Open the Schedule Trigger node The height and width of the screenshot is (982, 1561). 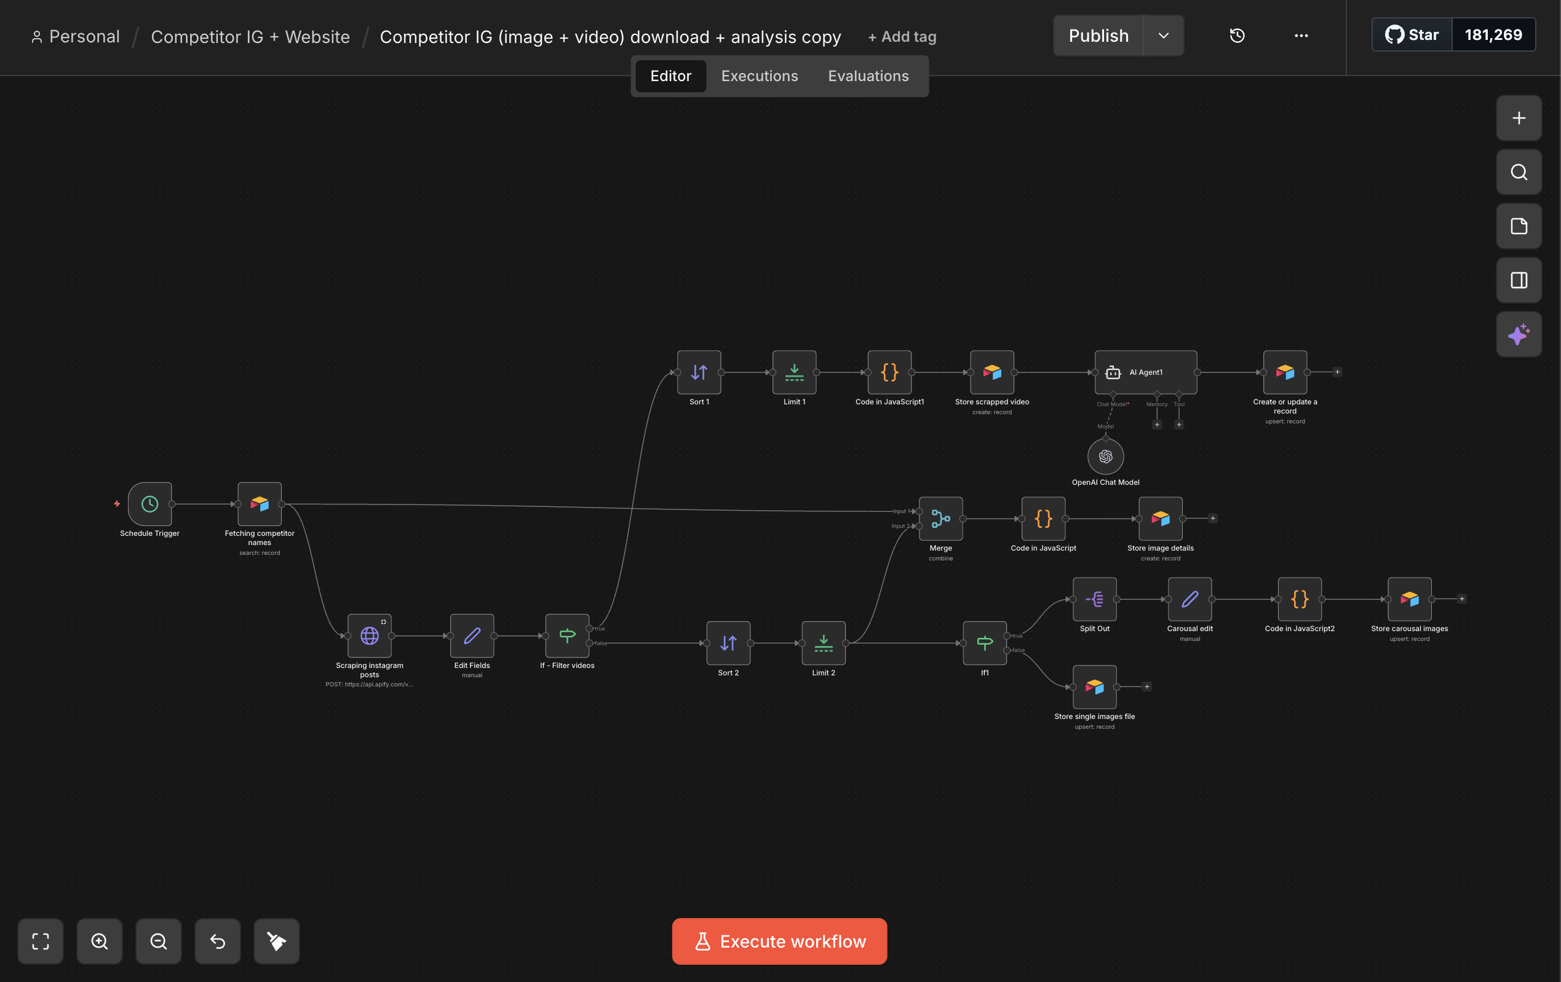coord(149,504)
